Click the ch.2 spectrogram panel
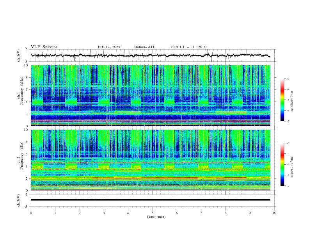Image resolution: width=309 pixels, height=239 pixels. [151, 160]
